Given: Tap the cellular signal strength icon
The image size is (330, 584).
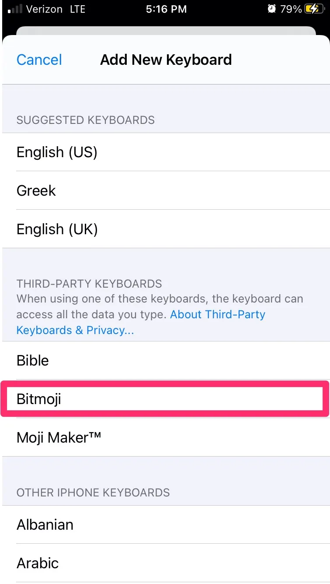Looking at the screenshot, I should pos(14,10).
